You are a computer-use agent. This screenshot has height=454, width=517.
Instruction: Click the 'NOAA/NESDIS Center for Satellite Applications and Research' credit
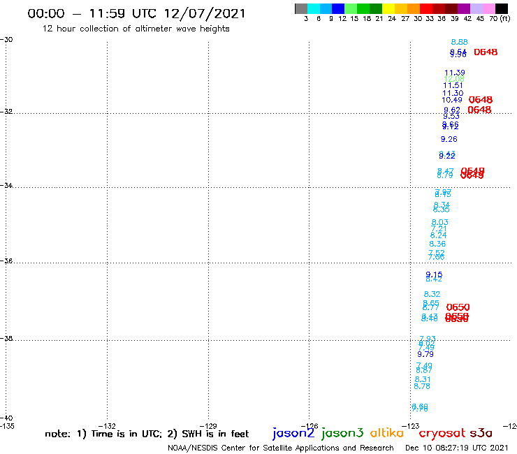tap(281, 448)
